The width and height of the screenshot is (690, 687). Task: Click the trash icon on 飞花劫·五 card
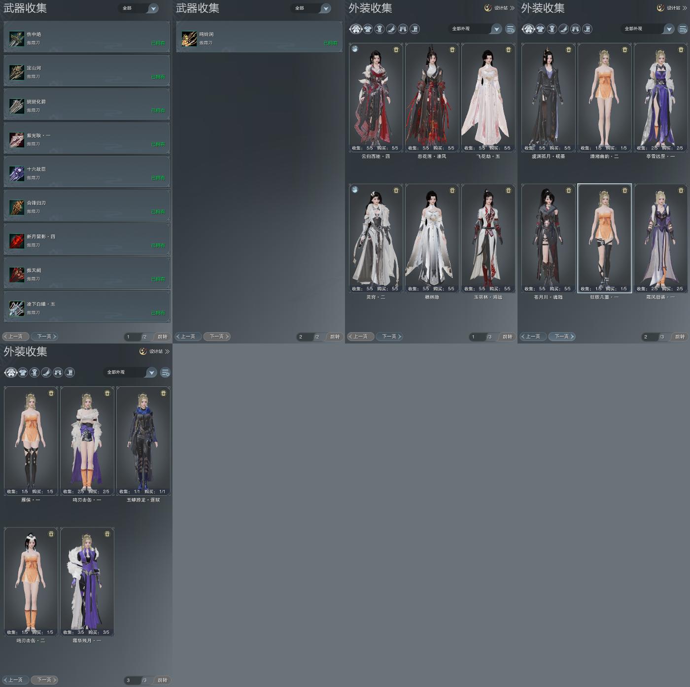(x=509, y=50)
